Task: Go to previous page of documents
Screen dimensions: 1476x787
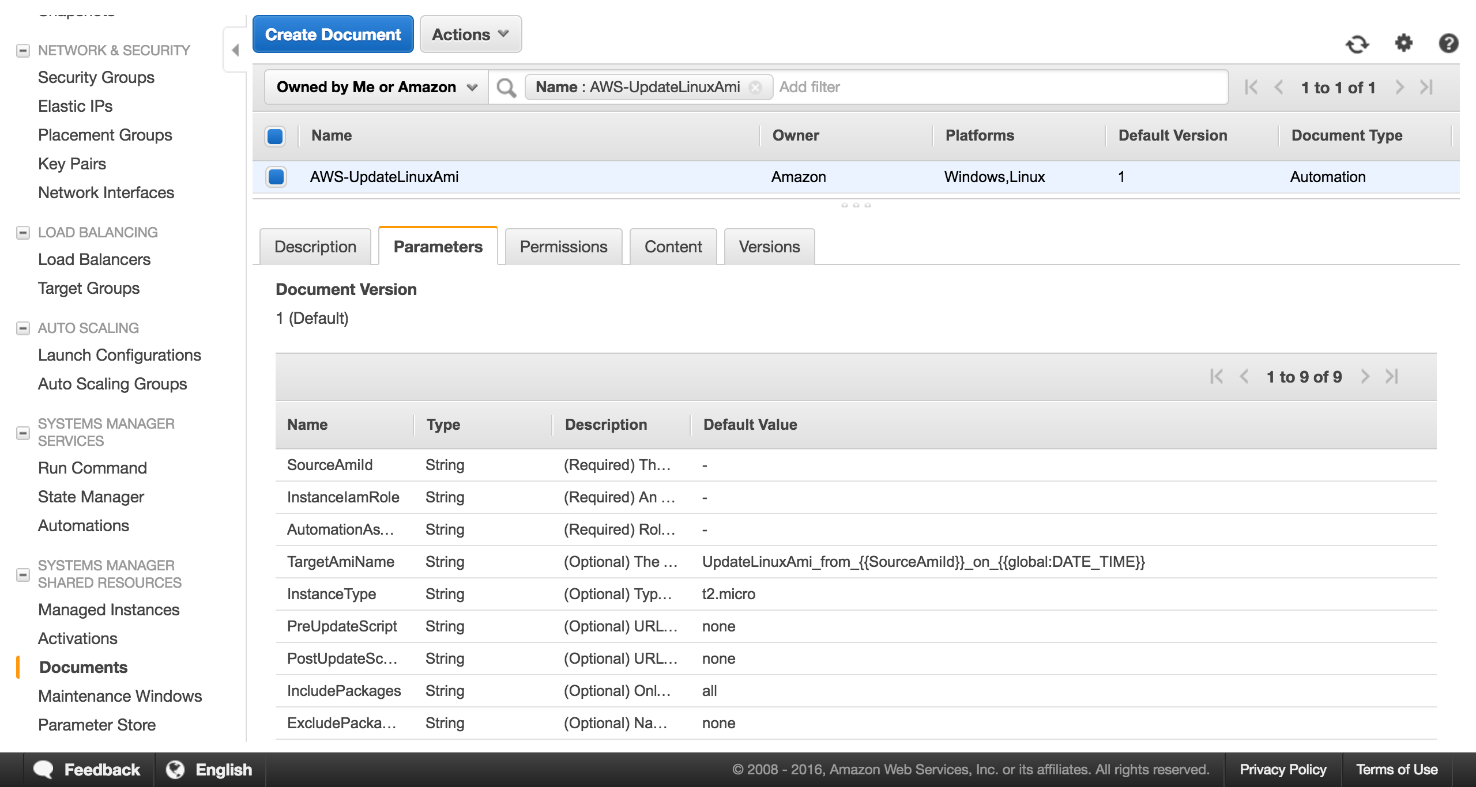Action: click(1278, 88)
